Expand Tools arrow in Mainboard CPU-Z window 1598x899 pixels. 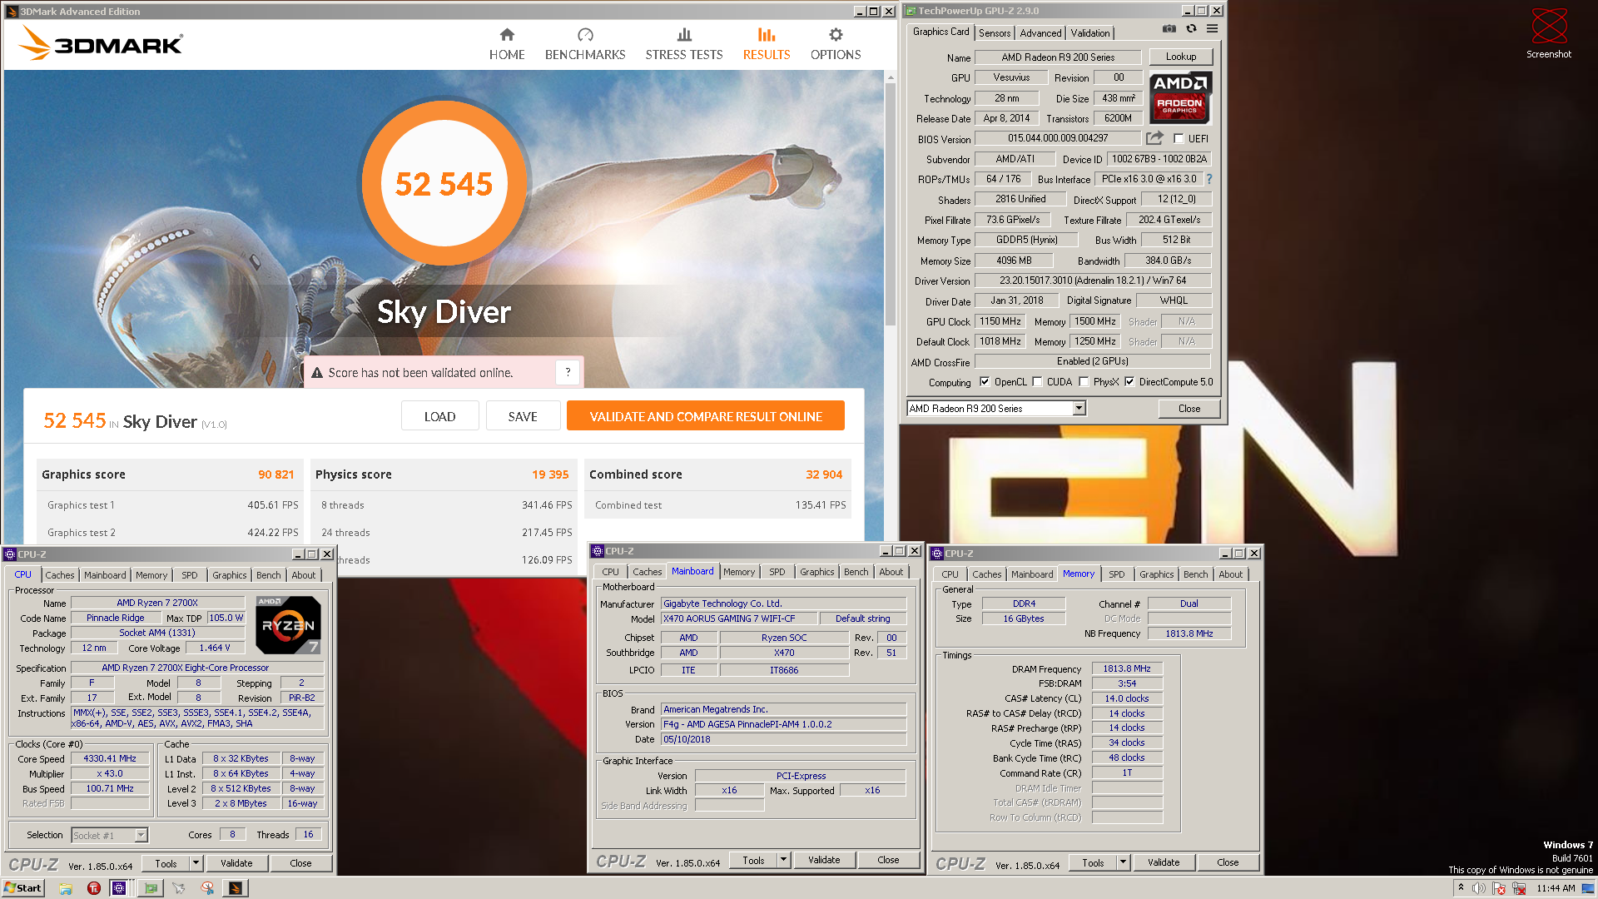(x=783, y=860)
